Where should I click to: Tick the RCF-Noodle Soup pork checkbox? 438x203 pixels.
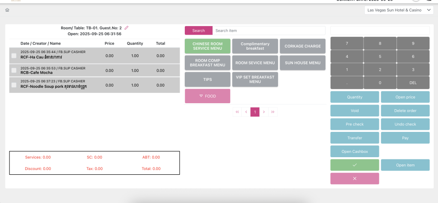coord(14,85)
